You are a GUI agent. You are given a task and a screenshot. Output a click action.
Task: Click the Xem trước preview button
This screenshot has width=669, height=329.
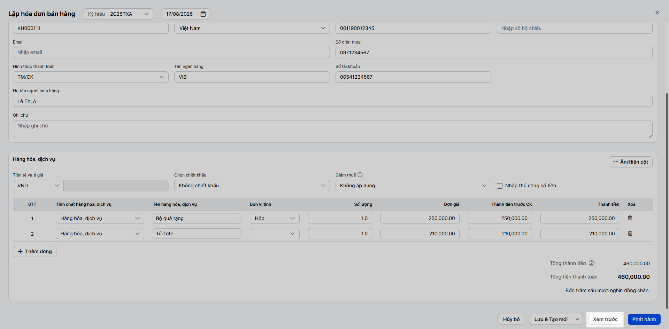pyautogui.click(x=605, y=319)
